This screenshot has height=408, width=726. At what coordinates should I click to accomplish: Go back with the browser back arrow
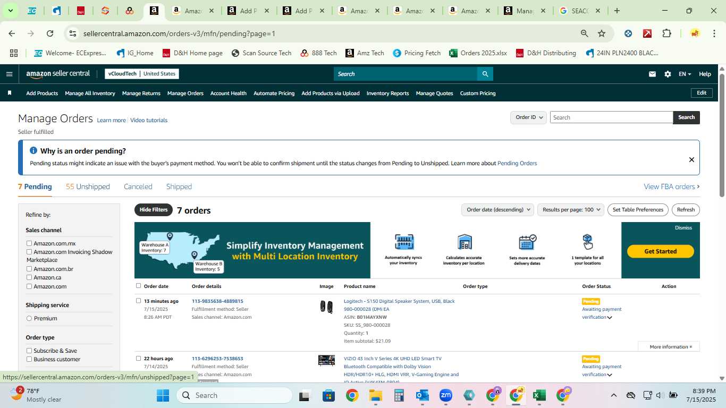pyautogui.click(x=12, y=33)
